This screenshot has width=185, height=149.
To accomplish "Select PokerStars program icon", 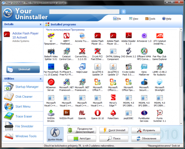I will click(113, 113).
